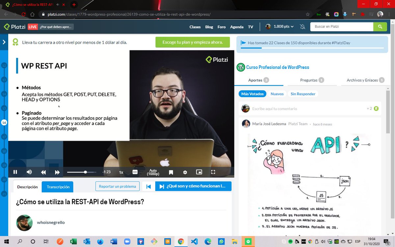Open the LIVE stream badge
The image size is (395, 247).
pos(33,27)
